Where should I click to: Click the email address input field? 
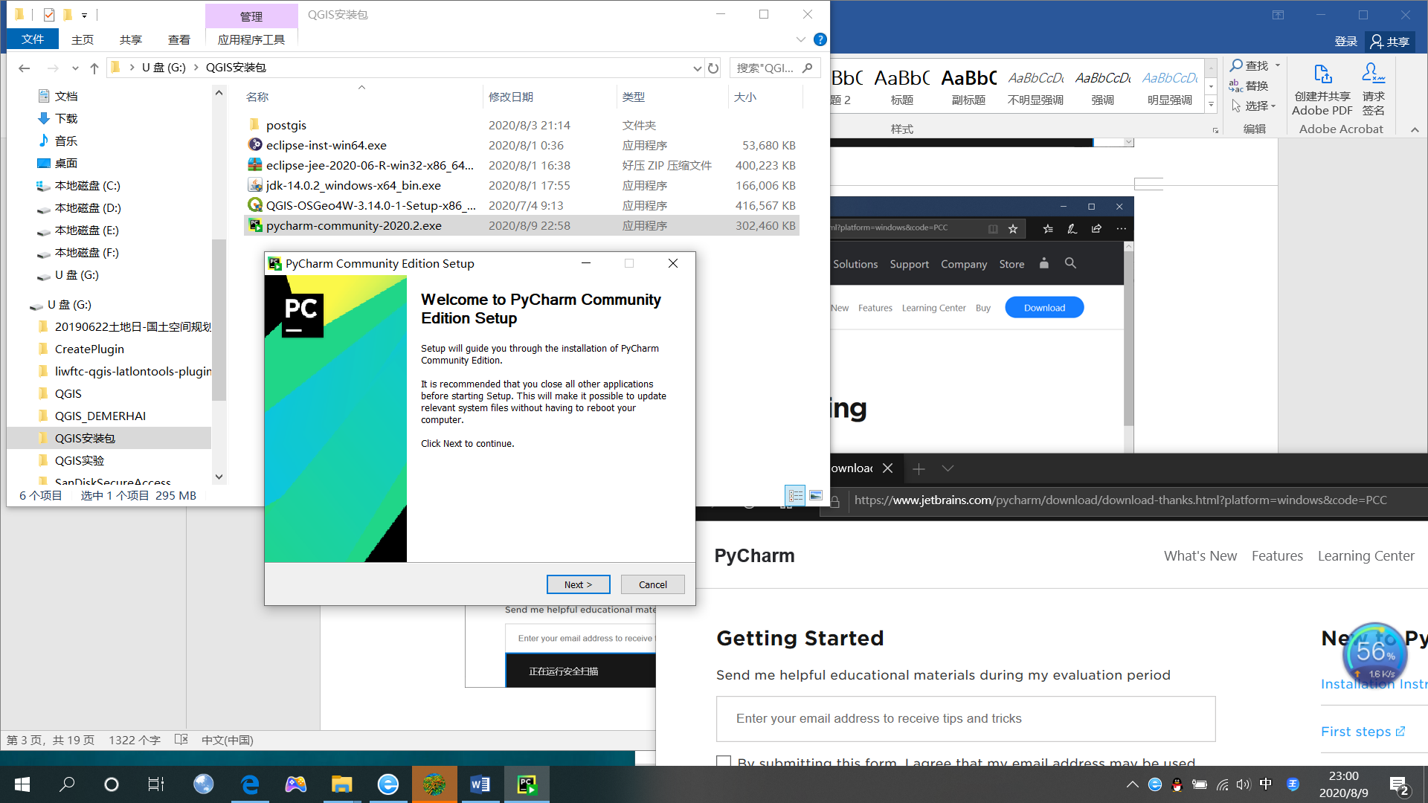965,718
